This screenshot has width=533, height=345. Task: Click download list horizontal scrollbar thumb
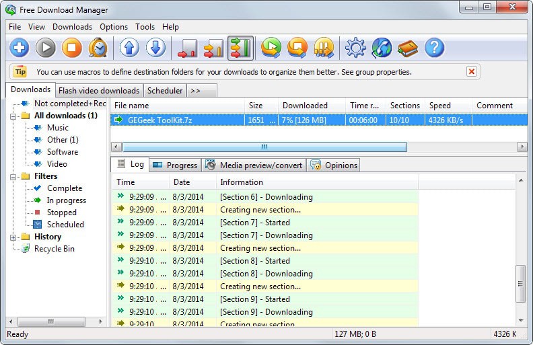click(264, 147)
